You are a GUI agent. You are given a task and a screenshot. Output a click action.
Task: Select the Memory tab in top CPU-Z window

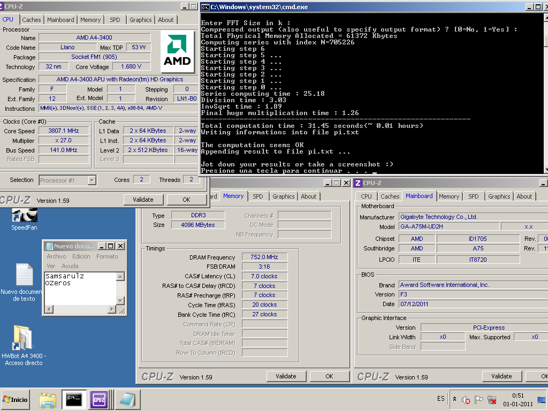(90, 20)
